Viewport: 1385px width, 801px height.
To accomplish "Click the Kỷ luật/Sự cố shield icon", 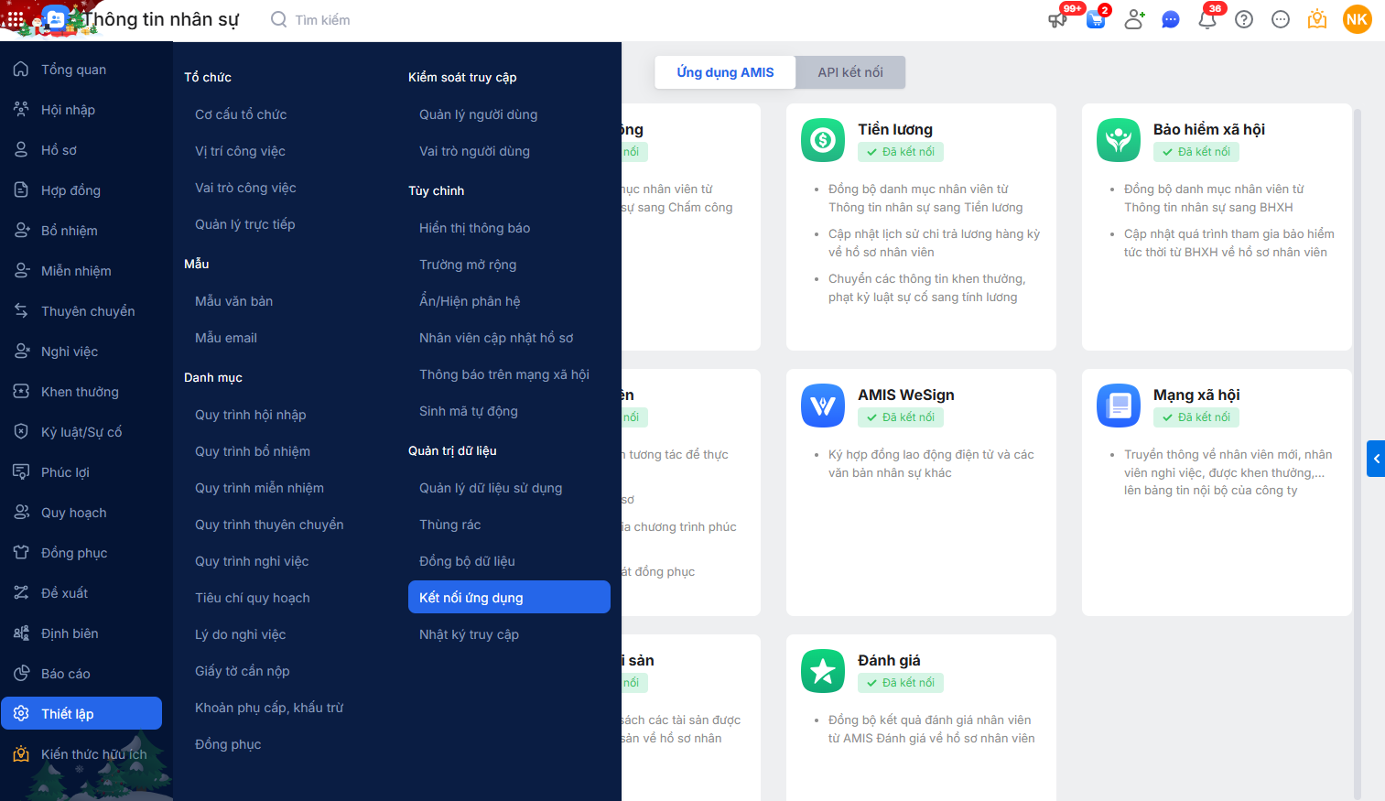I will coord(22,432).
